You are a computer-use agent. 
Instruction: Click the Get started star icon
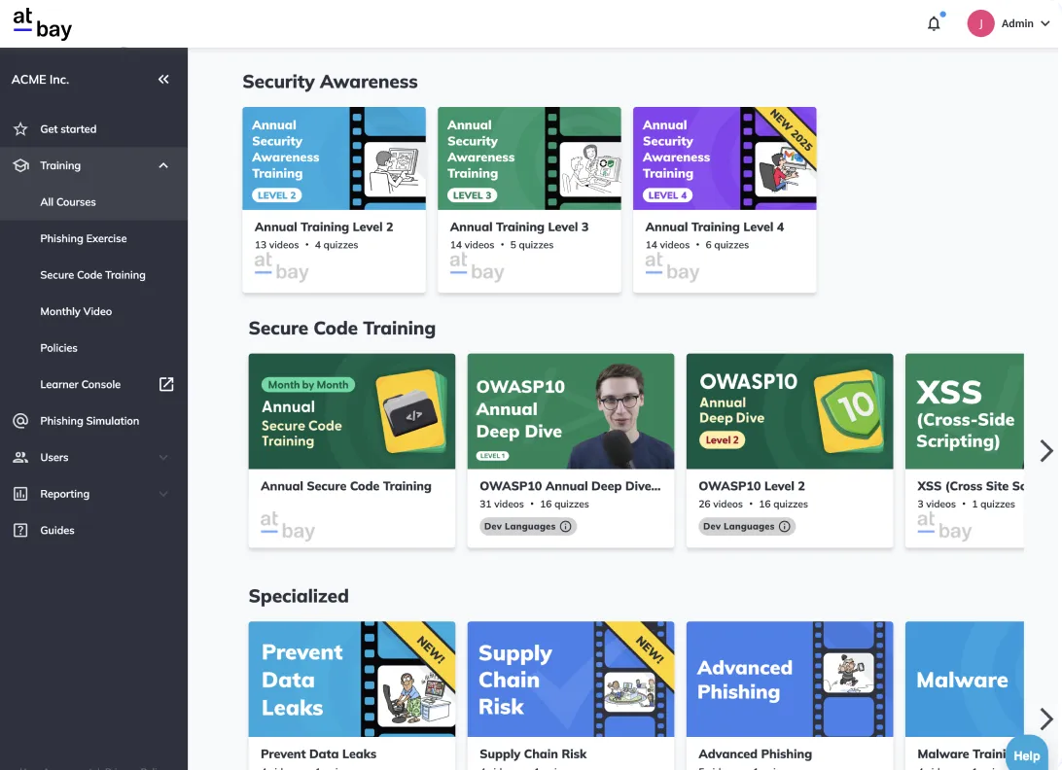tap(20, 129)
